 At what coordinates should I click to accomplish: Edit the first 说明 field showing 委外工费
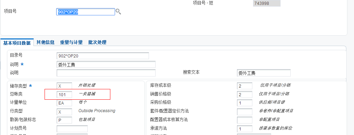coord(106,64)
